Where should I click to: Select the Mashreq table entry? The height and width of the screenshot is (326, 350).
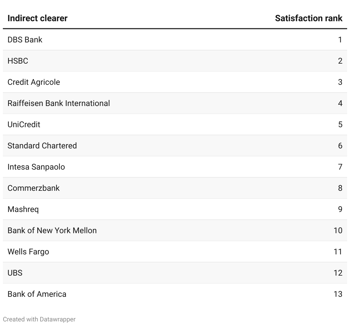[x=23, y=209]
